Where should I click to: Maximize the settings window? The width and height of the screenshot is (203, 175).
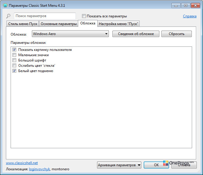point(186,6)
